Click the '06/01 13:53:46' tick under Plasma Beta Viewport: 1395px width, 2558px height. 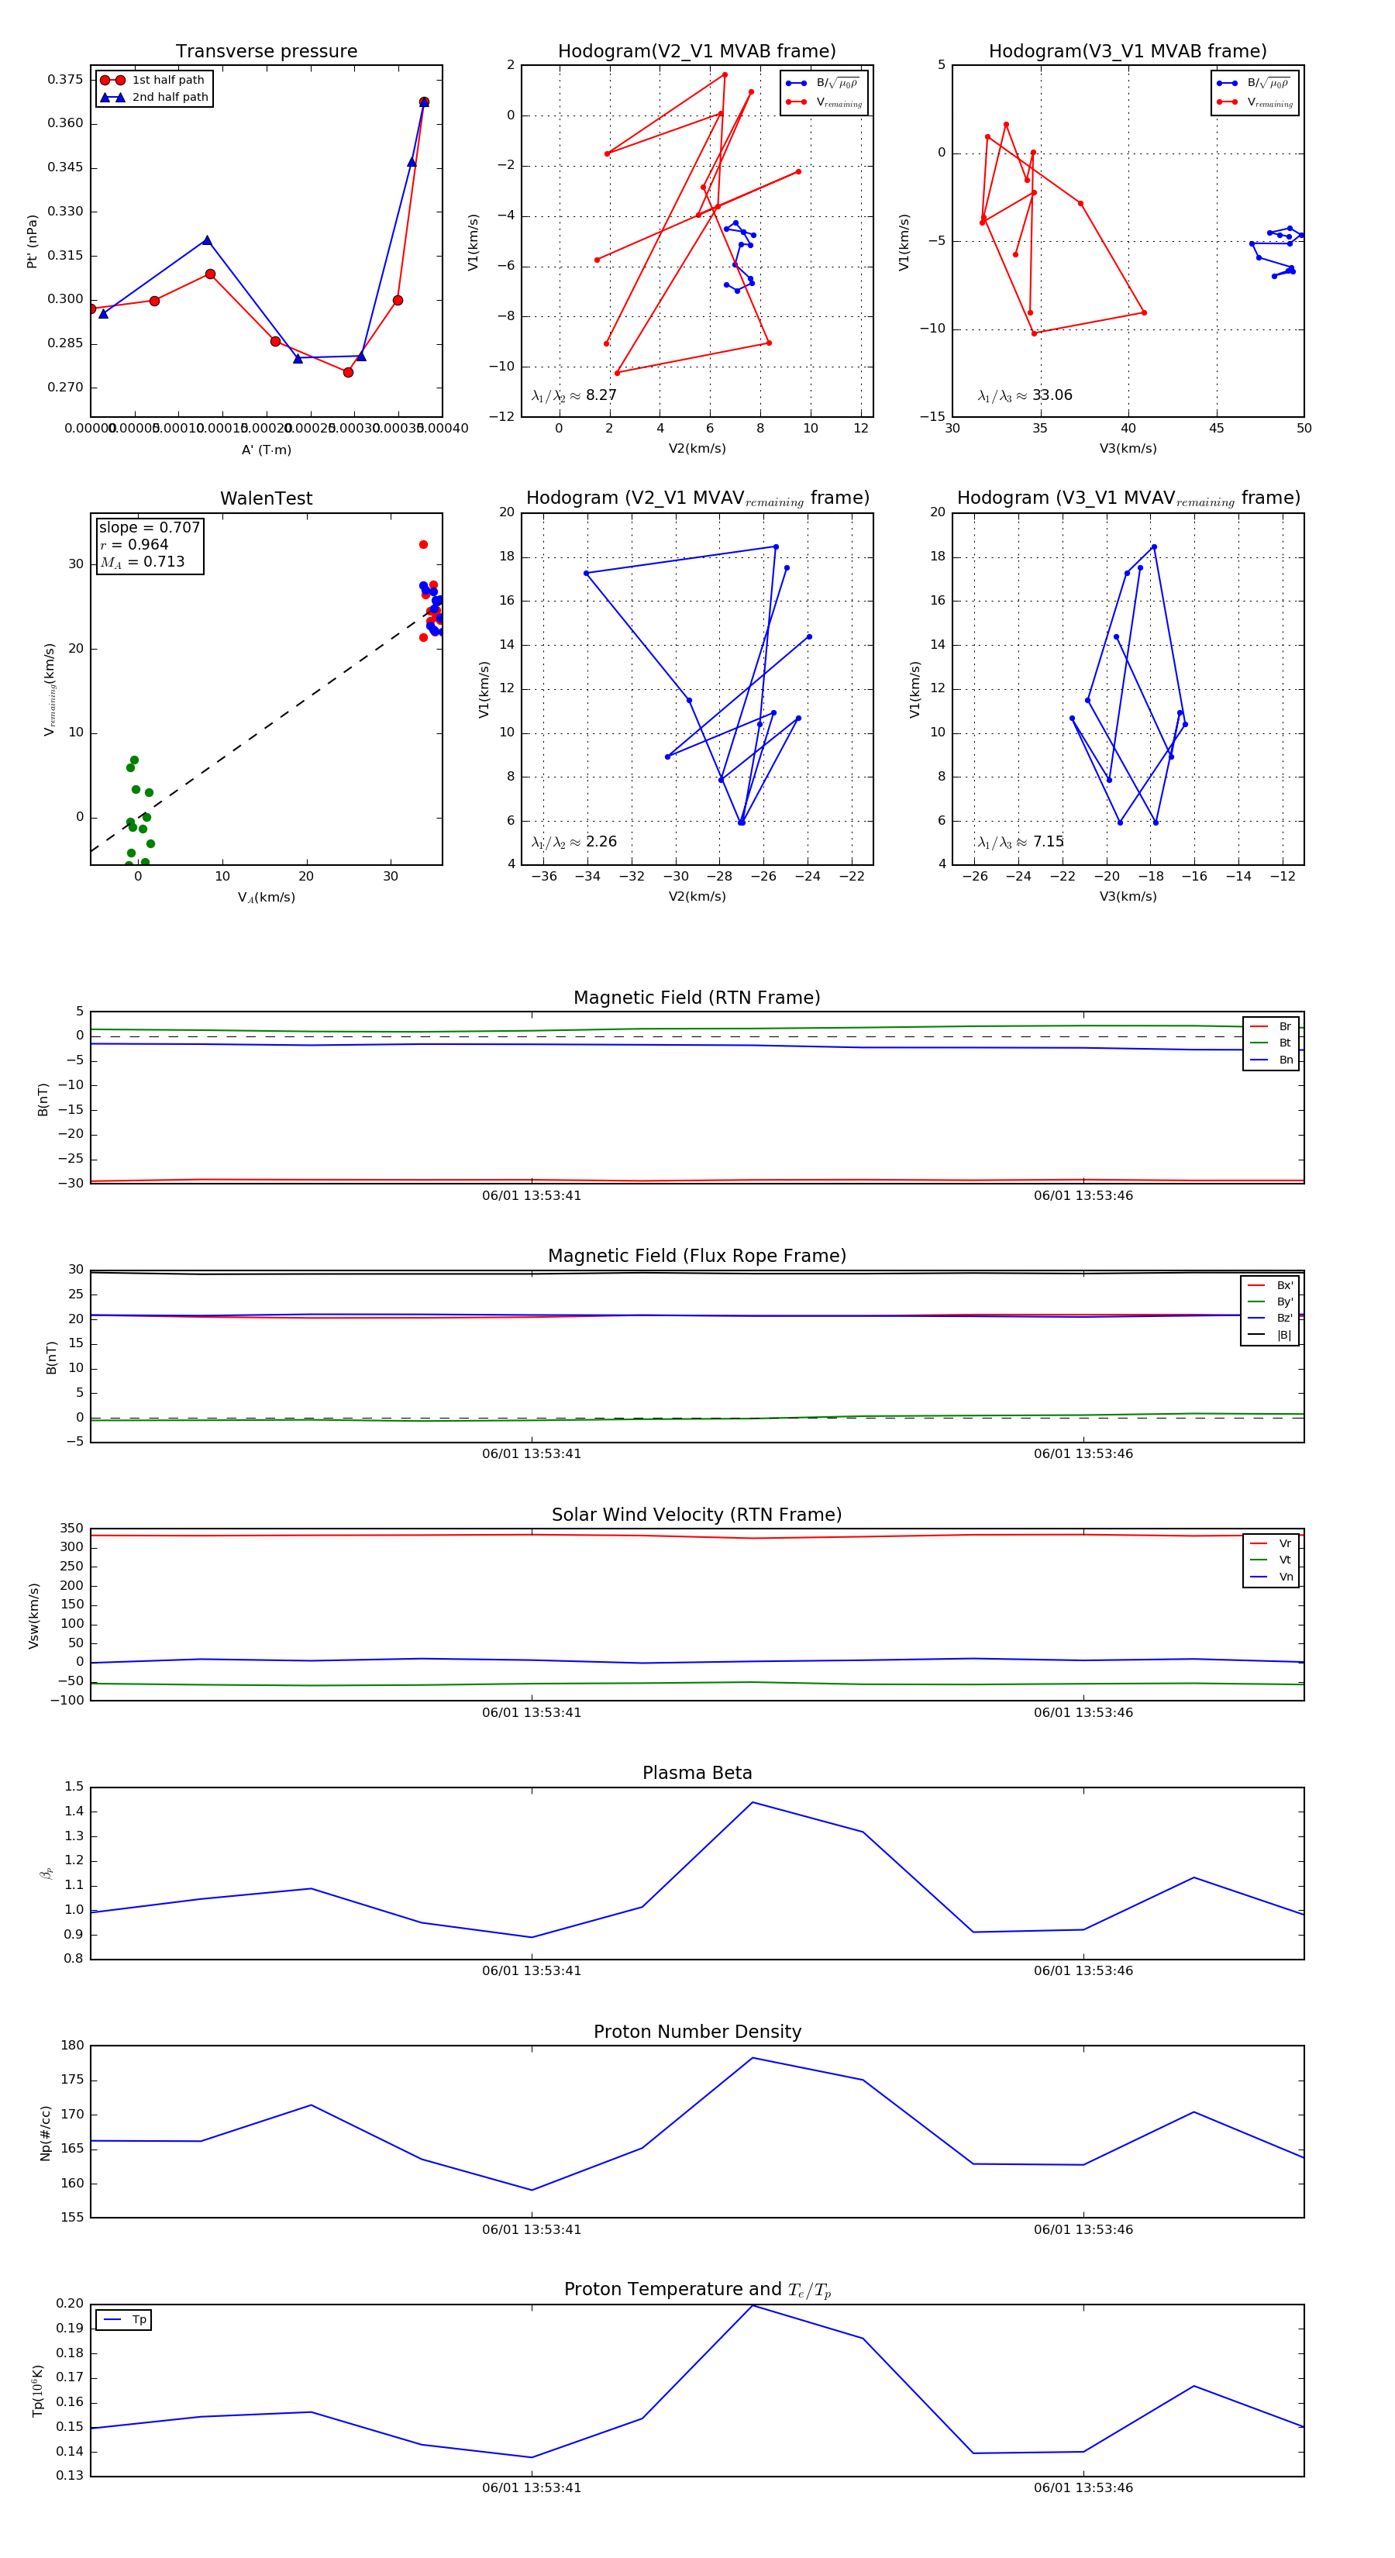pyautogui.click(x=1083, y=1970)
